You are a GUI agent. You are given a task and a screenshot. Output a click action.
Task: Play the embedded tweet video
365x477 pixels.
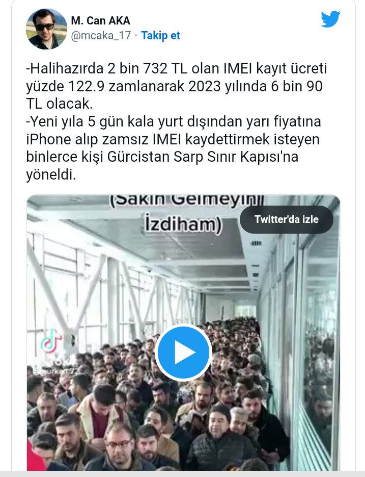[x=183, y=352]
